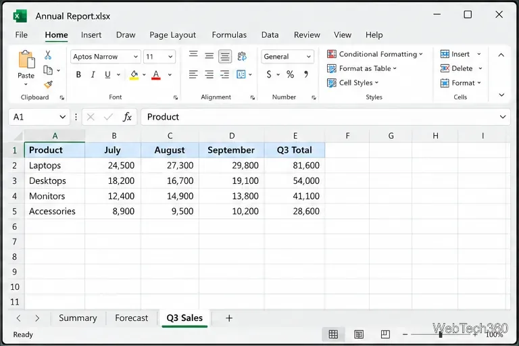The image size is (519, 346).
Task: Toggle Underline formatting
Action: [107, 74]
